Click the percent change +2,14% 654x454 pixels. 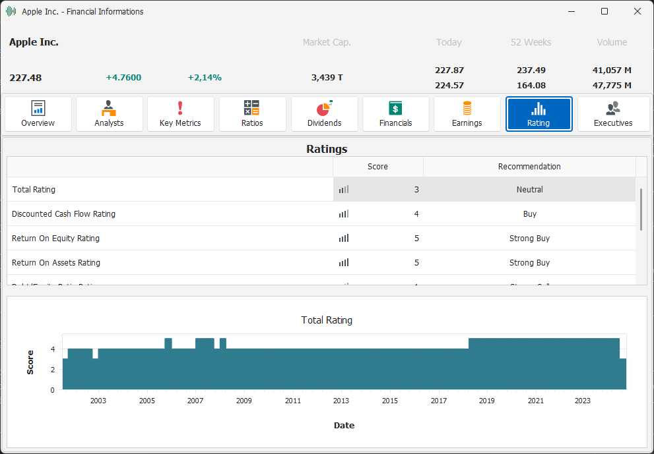pos(205,78)
